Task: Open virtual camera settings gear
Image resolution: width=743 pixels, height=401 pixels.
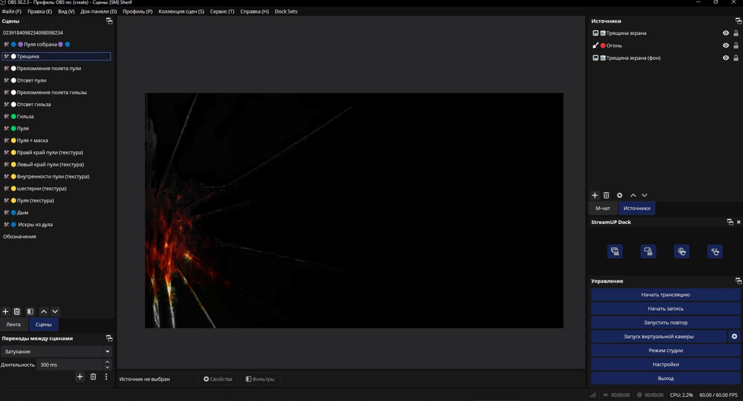Action: point(734,337)
